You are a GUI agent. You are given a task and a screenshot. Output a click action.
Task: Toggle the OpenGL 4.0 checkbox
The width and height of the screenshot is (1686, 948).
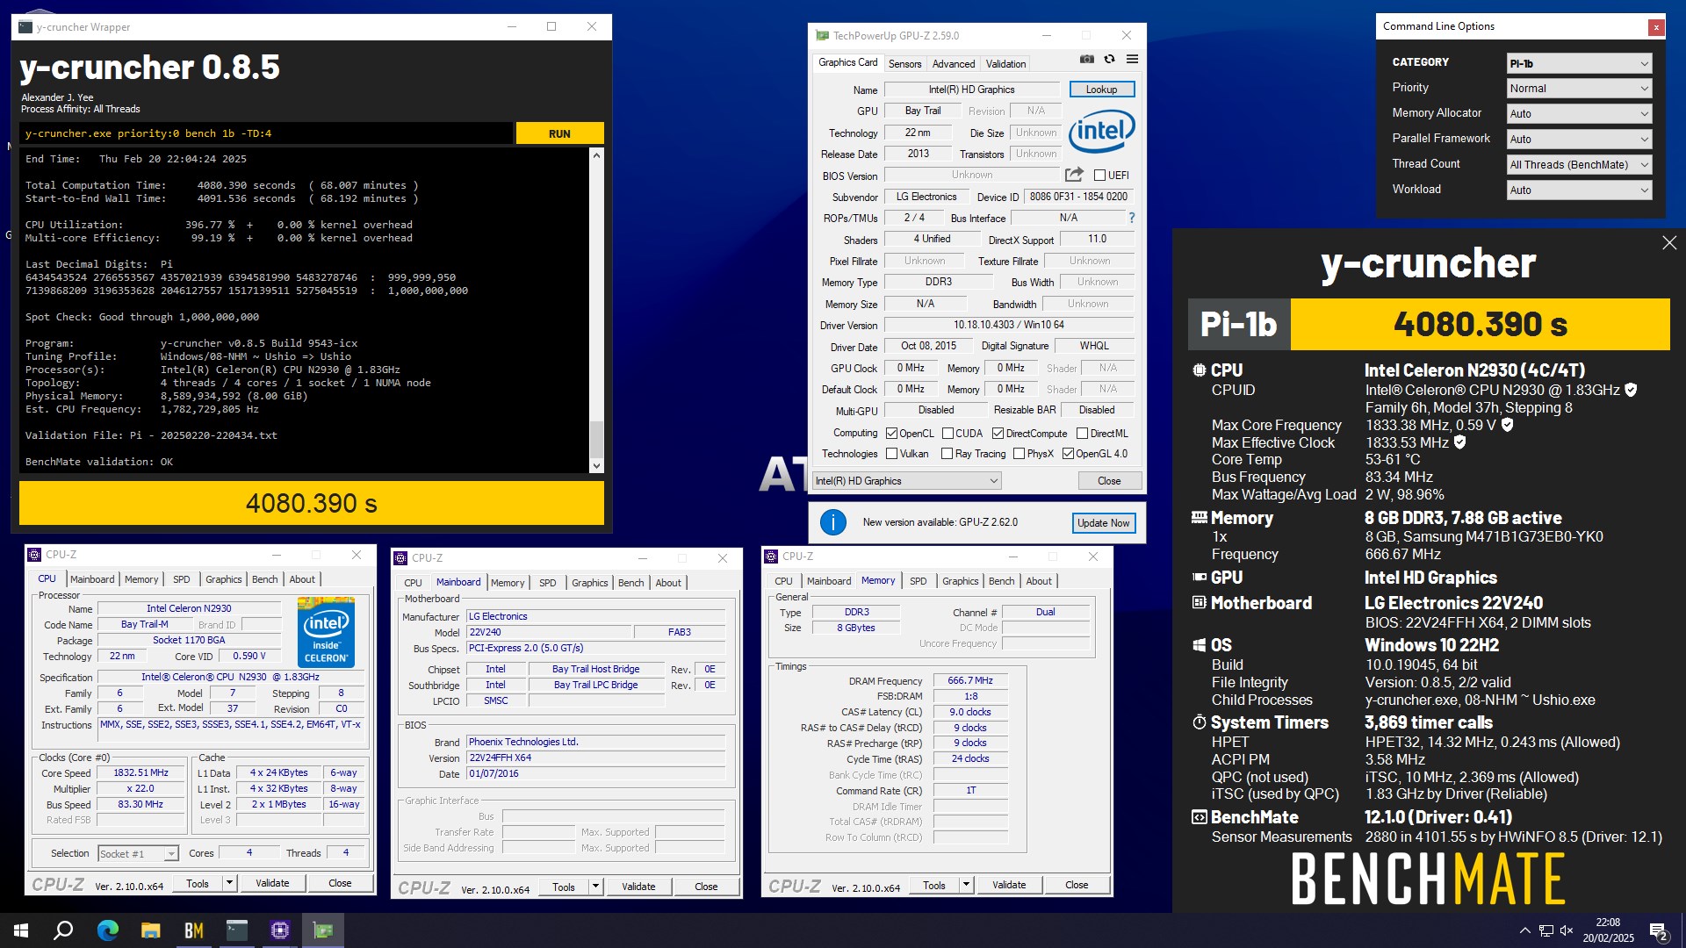tap(1068, 454)
